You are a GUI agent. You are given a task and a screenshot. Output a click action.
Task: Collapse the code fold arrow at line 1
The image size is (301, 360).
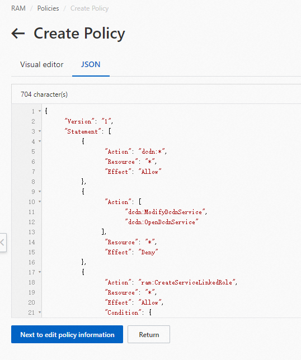coord(40,111)
